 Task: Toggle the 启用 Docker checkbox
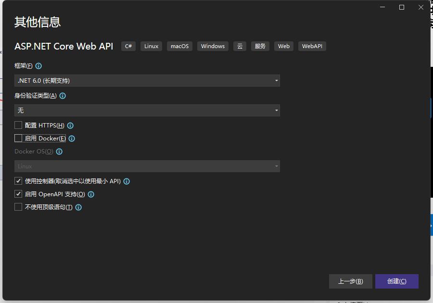tap(18, 139)
